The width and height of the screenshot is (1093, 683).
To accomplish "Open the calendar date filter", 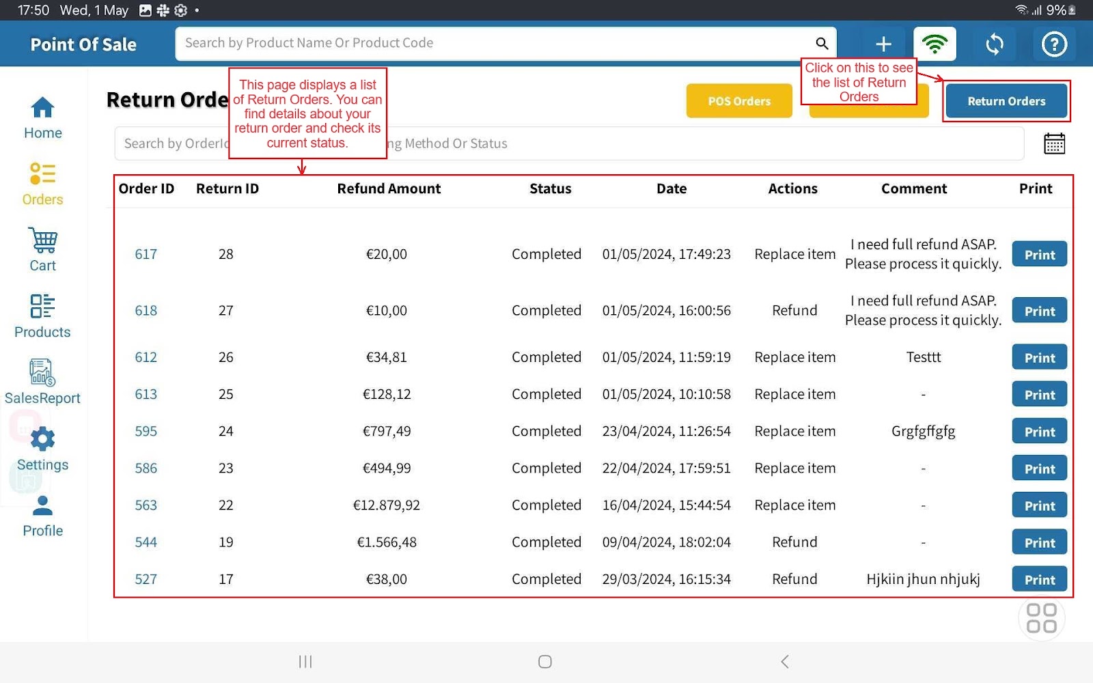I will 1054,143.
